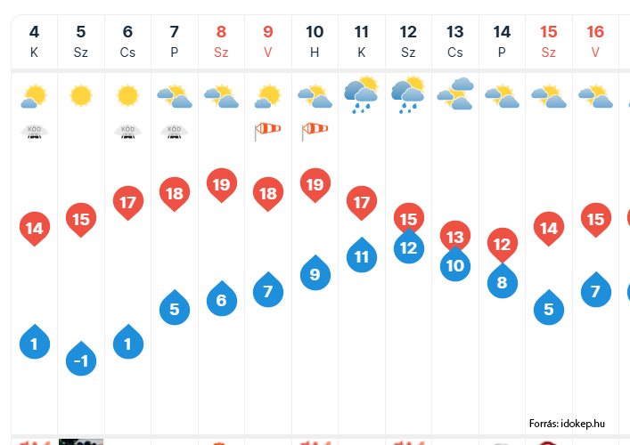Image resolution: width=630 pixels, height=445 pixels.
Task: Click the partly cloudy icon for day 16
Action: coord(595,96)
